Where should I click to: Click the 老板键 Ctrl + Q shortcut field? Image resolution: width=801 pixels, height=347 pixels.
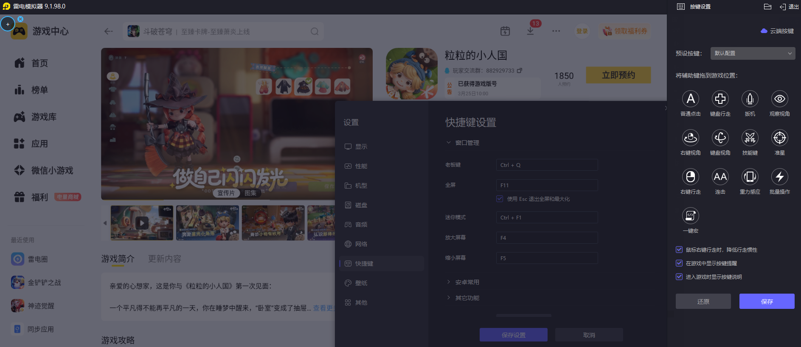(547, 165)
